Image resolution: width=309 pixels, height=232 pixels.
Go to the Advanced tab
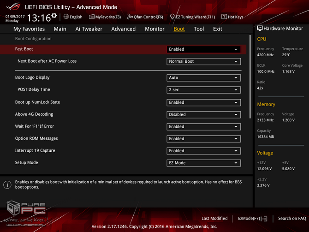tap(123, 29)
